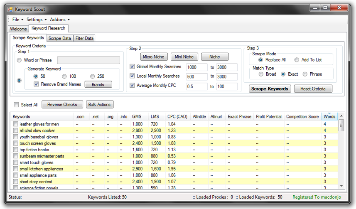
Task: Open the Scrape Data tab
Action: pos(59,38)
